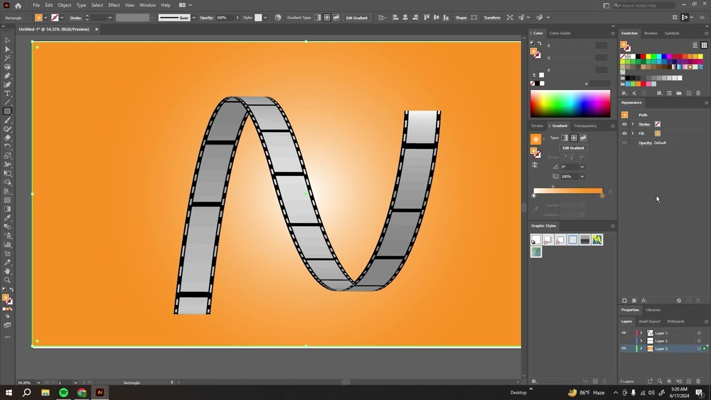The height and width of the screenshot is (400, 711).
Task: Select the Type tool
Action: point(7,93)
